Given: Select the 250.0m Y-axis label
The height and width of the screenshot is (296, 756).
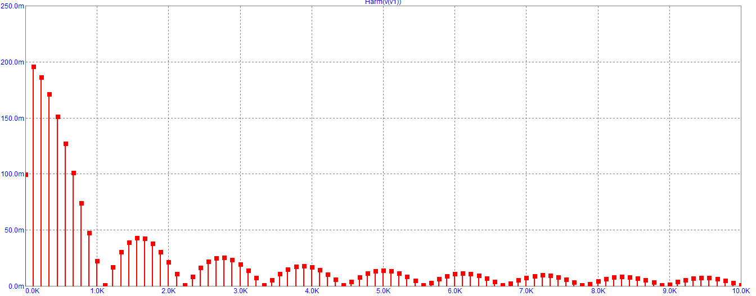Looking at the screenshot, I should (12, 6).
